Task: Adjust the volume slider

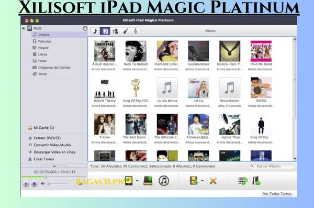Action: click(x=57, y=183)
